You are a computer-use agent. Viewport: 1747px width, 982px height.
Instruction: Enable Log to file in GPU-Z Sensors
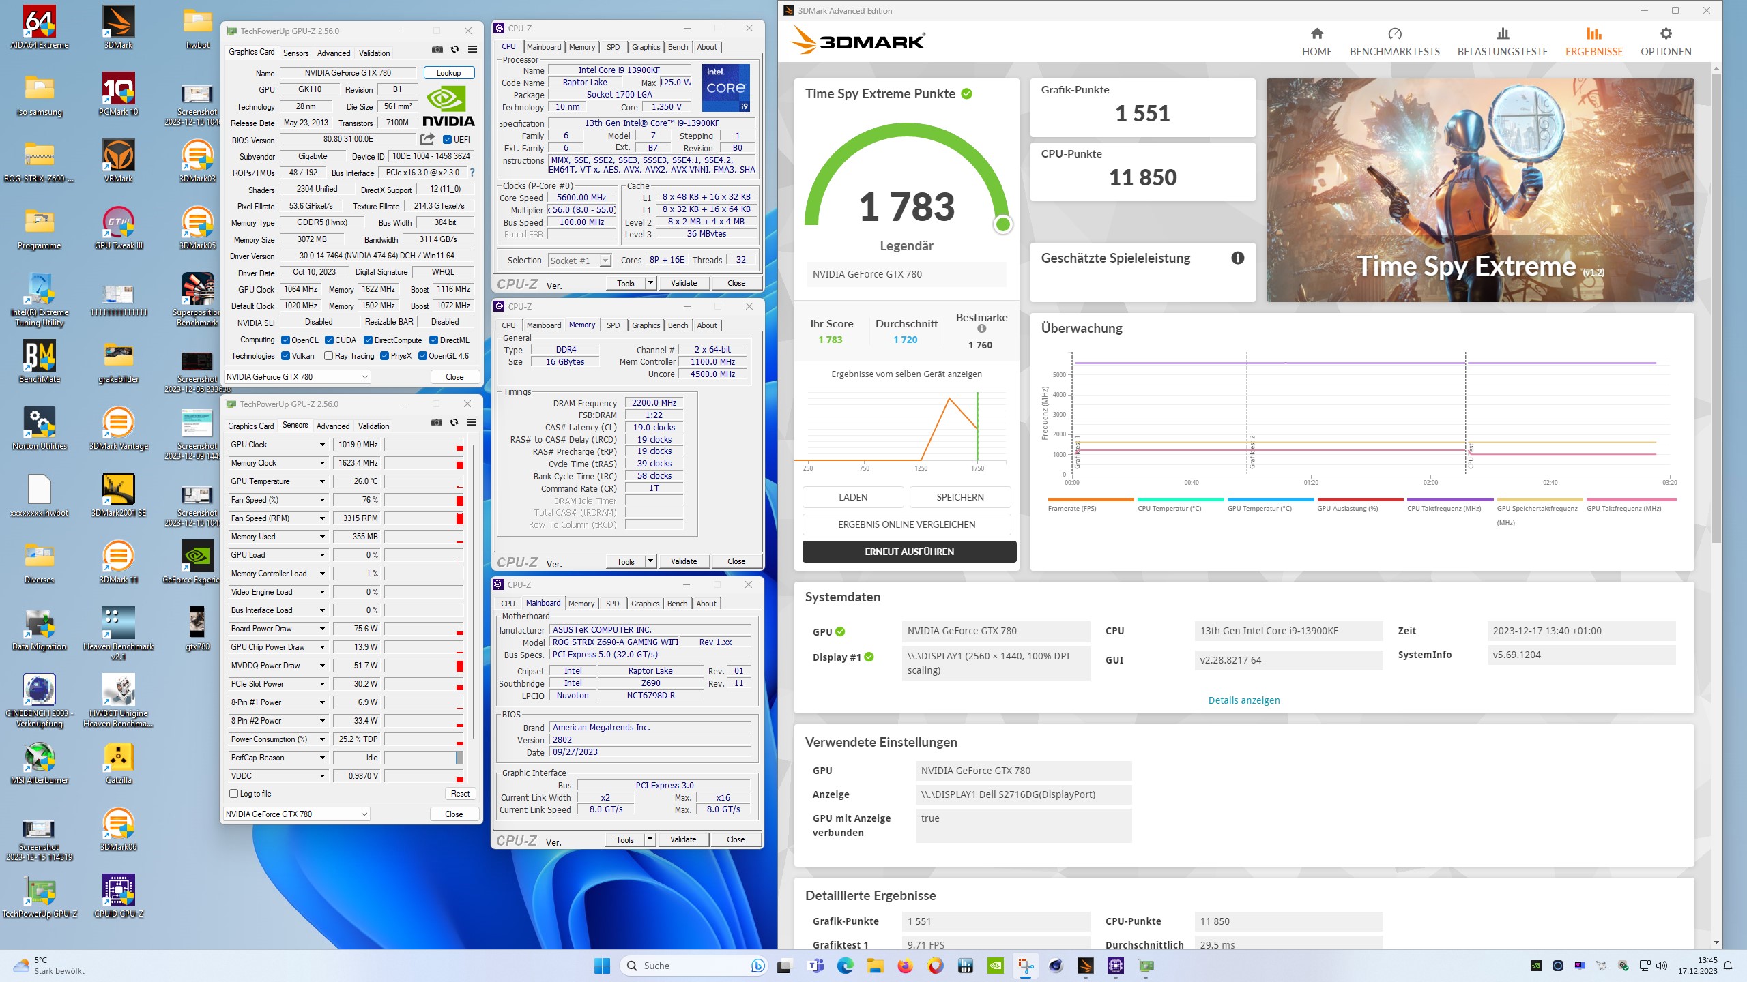234,794
